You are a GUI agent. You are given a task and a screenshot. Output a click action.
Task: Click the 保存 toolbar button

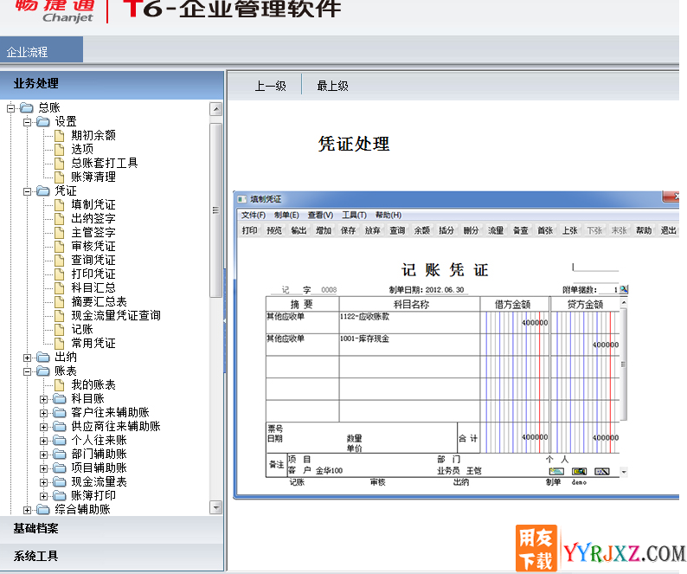point(349,230)
